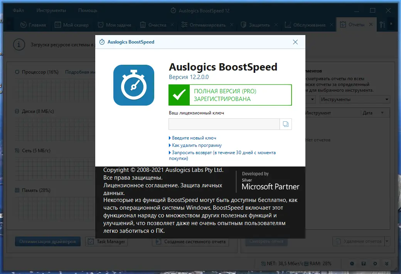Image resolution: width=401 pixels, height=274 pixels.
Task: Open the 'Как удалить программу' link
Action: click(197, 145)
